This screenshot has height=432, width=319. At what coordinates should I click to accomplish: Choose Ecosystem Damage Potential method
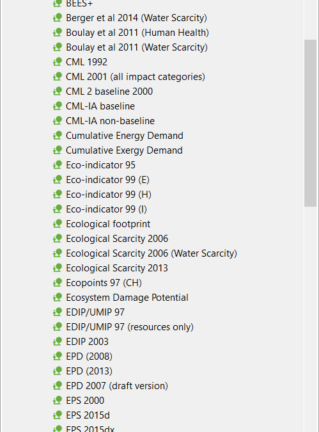[x=127, y=297]
